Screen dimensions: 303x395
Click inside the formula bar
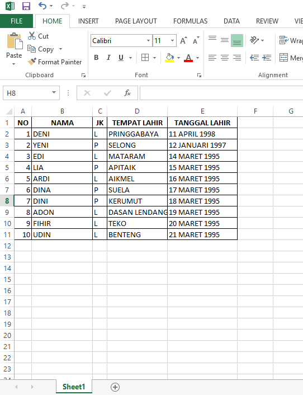(x=221, y=93)
